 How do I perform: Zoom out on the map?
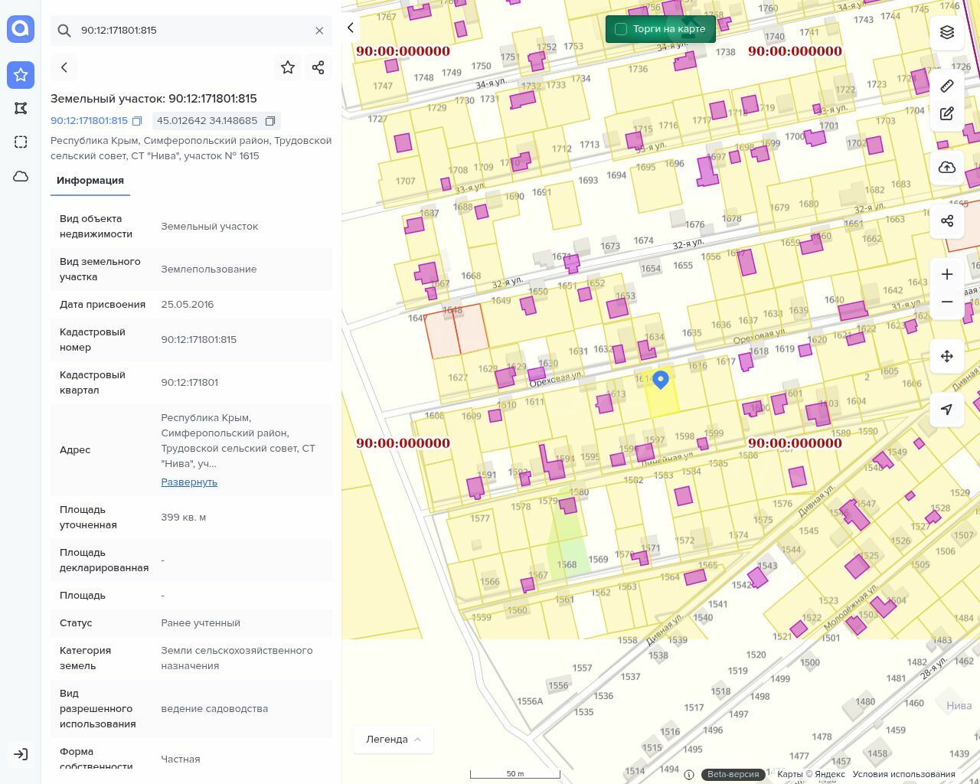pos(947,302)
